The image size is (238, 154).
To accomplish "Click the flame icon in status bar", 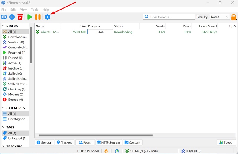I will pyautogui.click(x=106, y=151).
